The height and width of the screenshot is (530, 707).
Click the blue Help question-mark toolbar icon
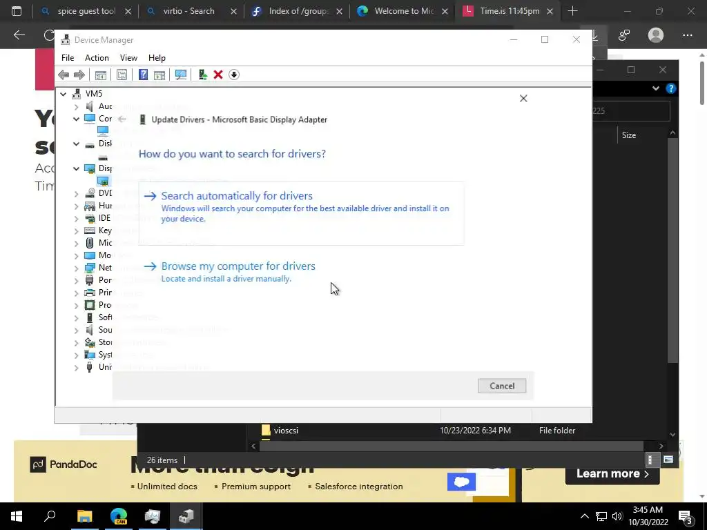(x=143, y=75)
